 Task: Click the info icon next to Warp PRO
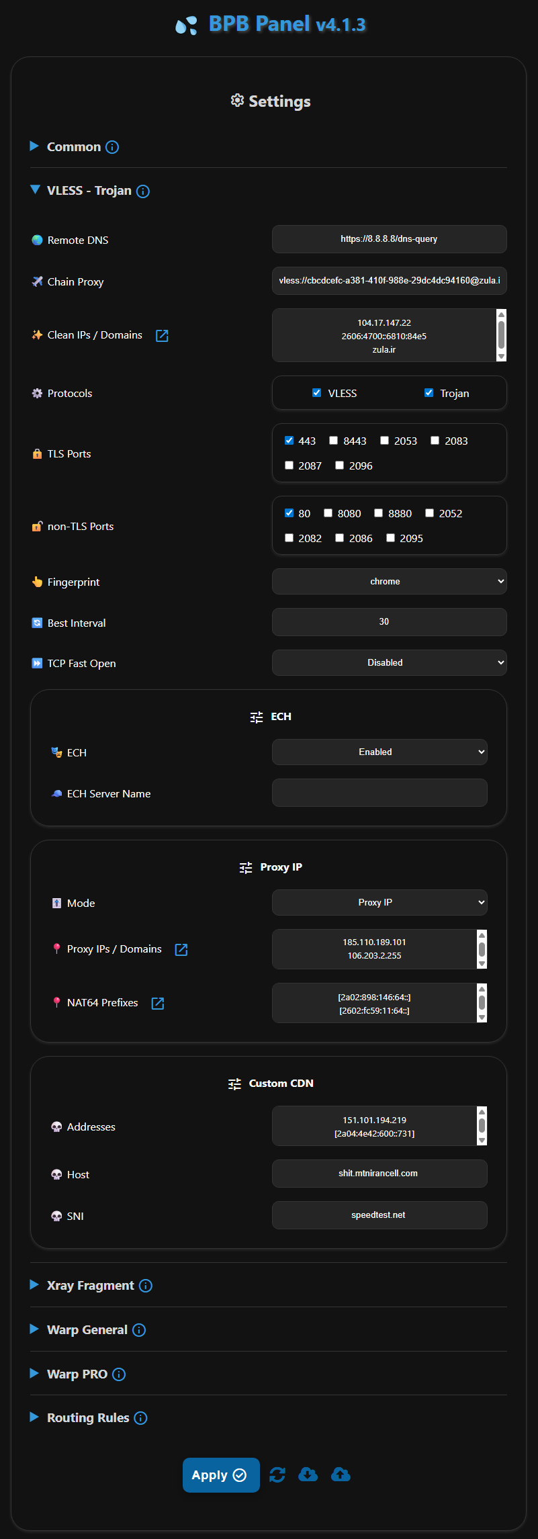click(x=119, y=1374)
